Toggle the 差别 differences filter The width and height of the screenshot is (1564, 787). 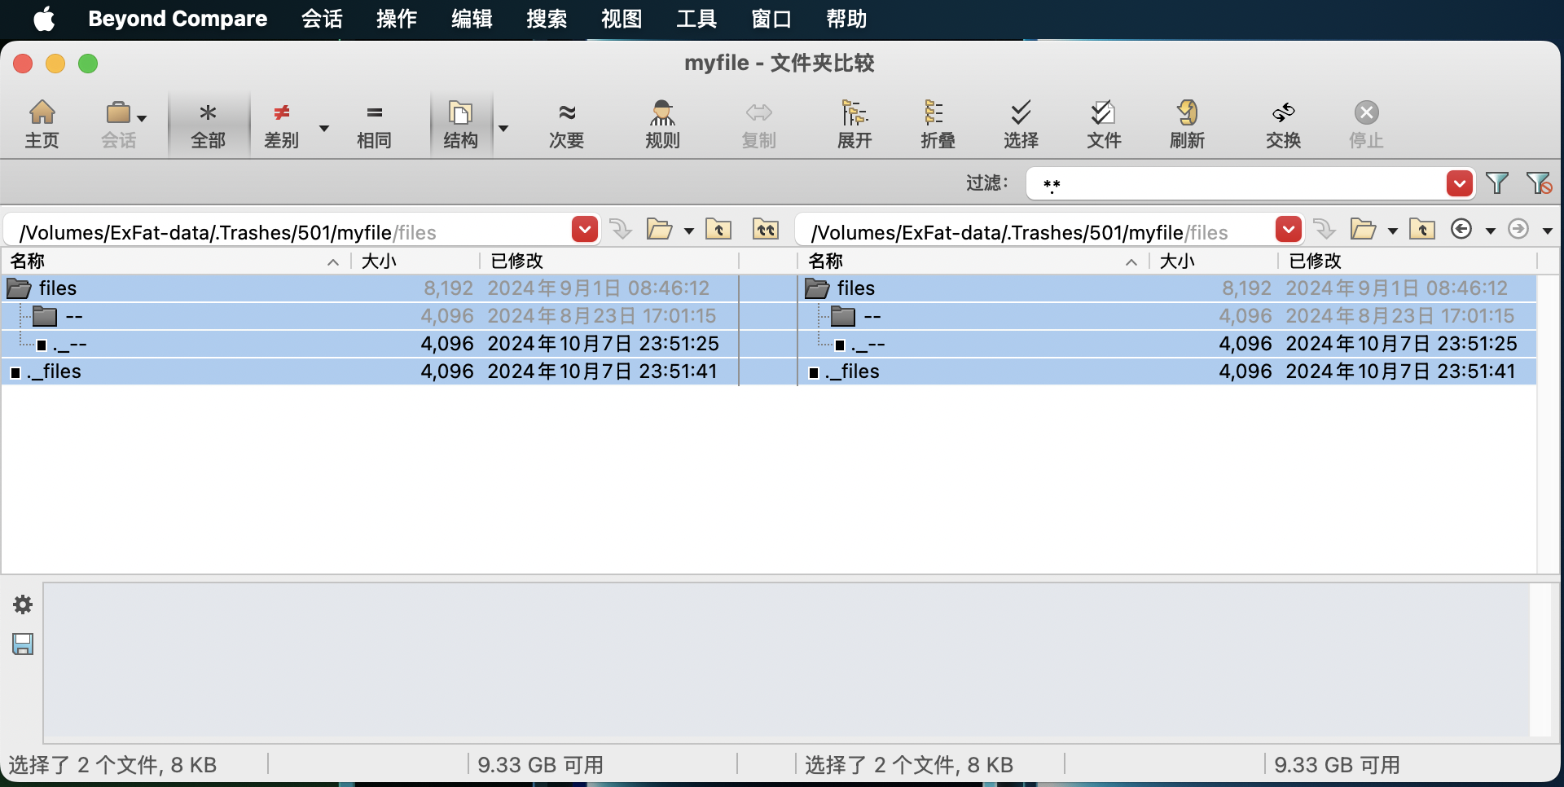pos(282,124)
